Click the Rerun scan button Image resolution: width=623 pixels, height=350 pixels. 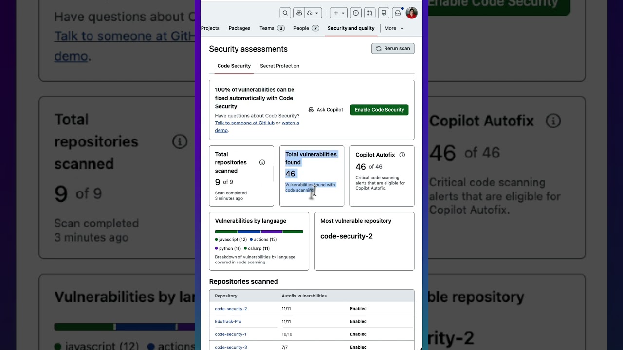[393, 48]
